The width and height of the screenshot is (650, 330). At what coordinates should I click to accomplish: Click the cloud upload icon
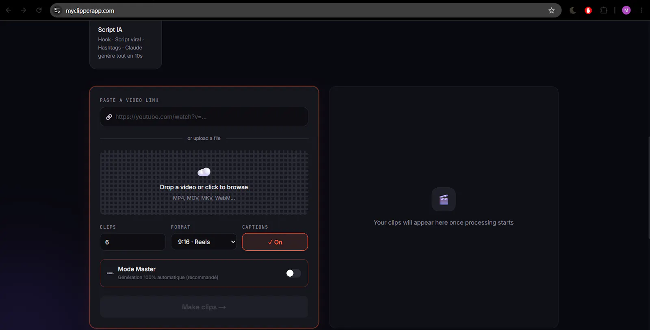click(204, 172)
